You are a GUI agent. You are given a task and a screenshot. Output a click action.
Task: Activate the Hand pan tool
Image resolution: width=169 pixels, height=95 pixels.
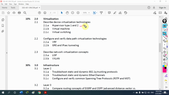(x=67, y=13)
